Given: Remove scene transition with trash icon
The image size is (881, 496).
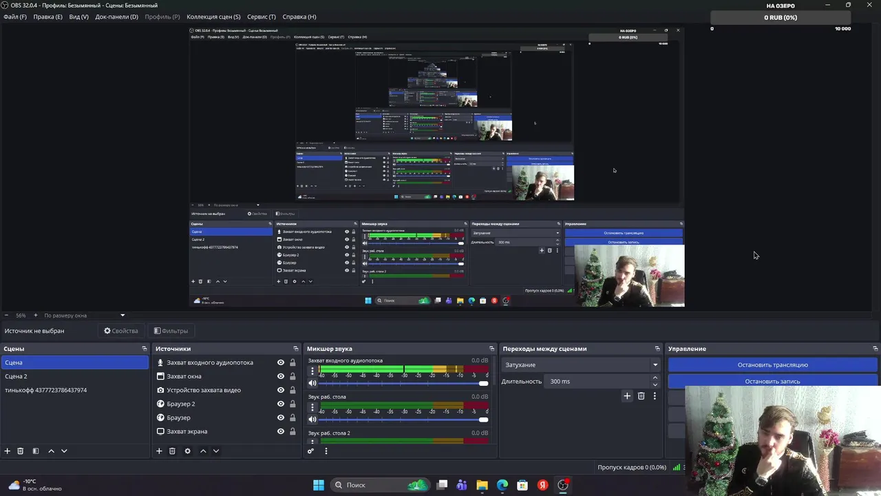Looking at the screenshot, I should pyautogui.click(x=641, y=396).
